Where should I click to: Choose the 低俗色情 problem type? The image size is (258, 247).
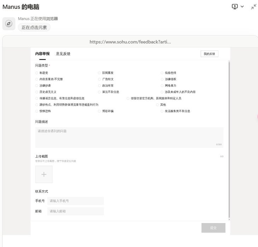click(x=162, y=73)
